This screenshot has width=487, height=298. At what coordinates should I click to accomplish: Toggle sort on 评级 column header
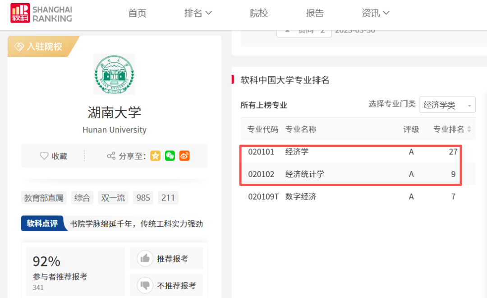click(411, 129)
